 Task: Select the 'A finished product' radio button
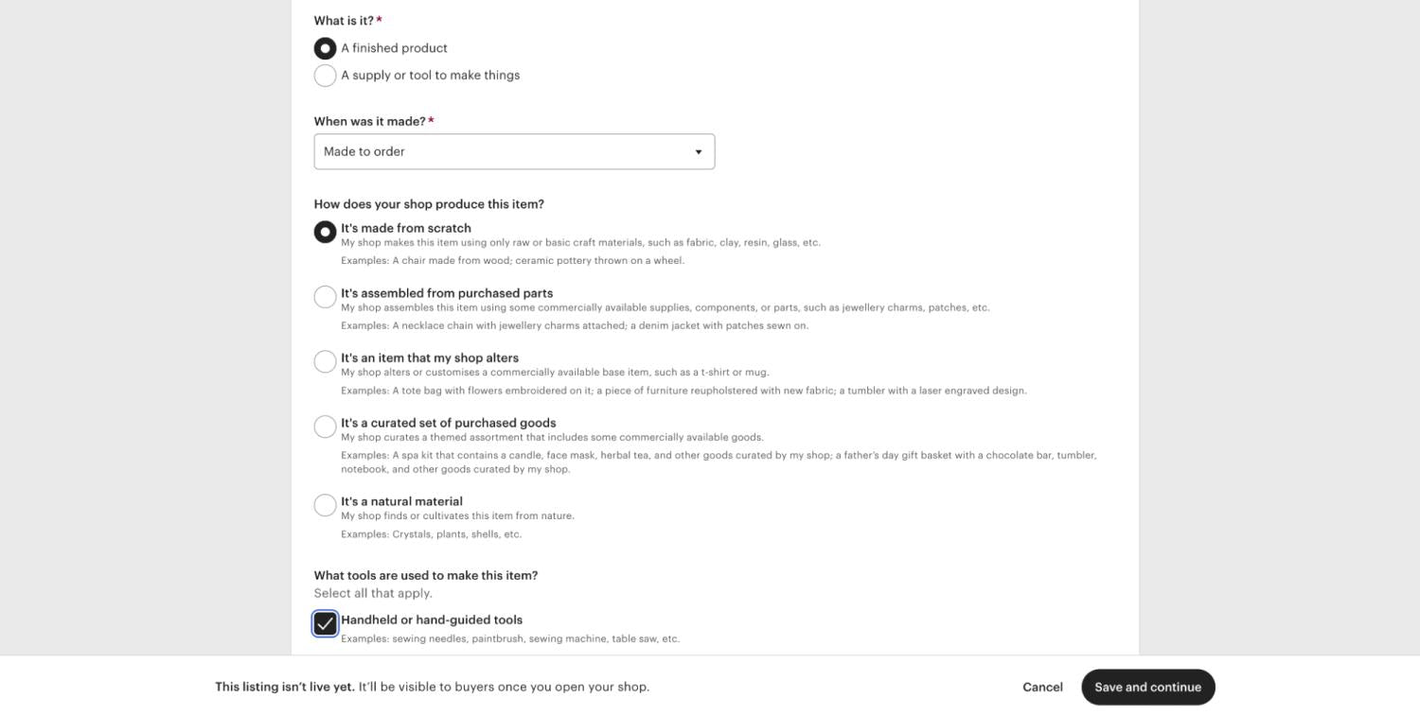[325, 48]
